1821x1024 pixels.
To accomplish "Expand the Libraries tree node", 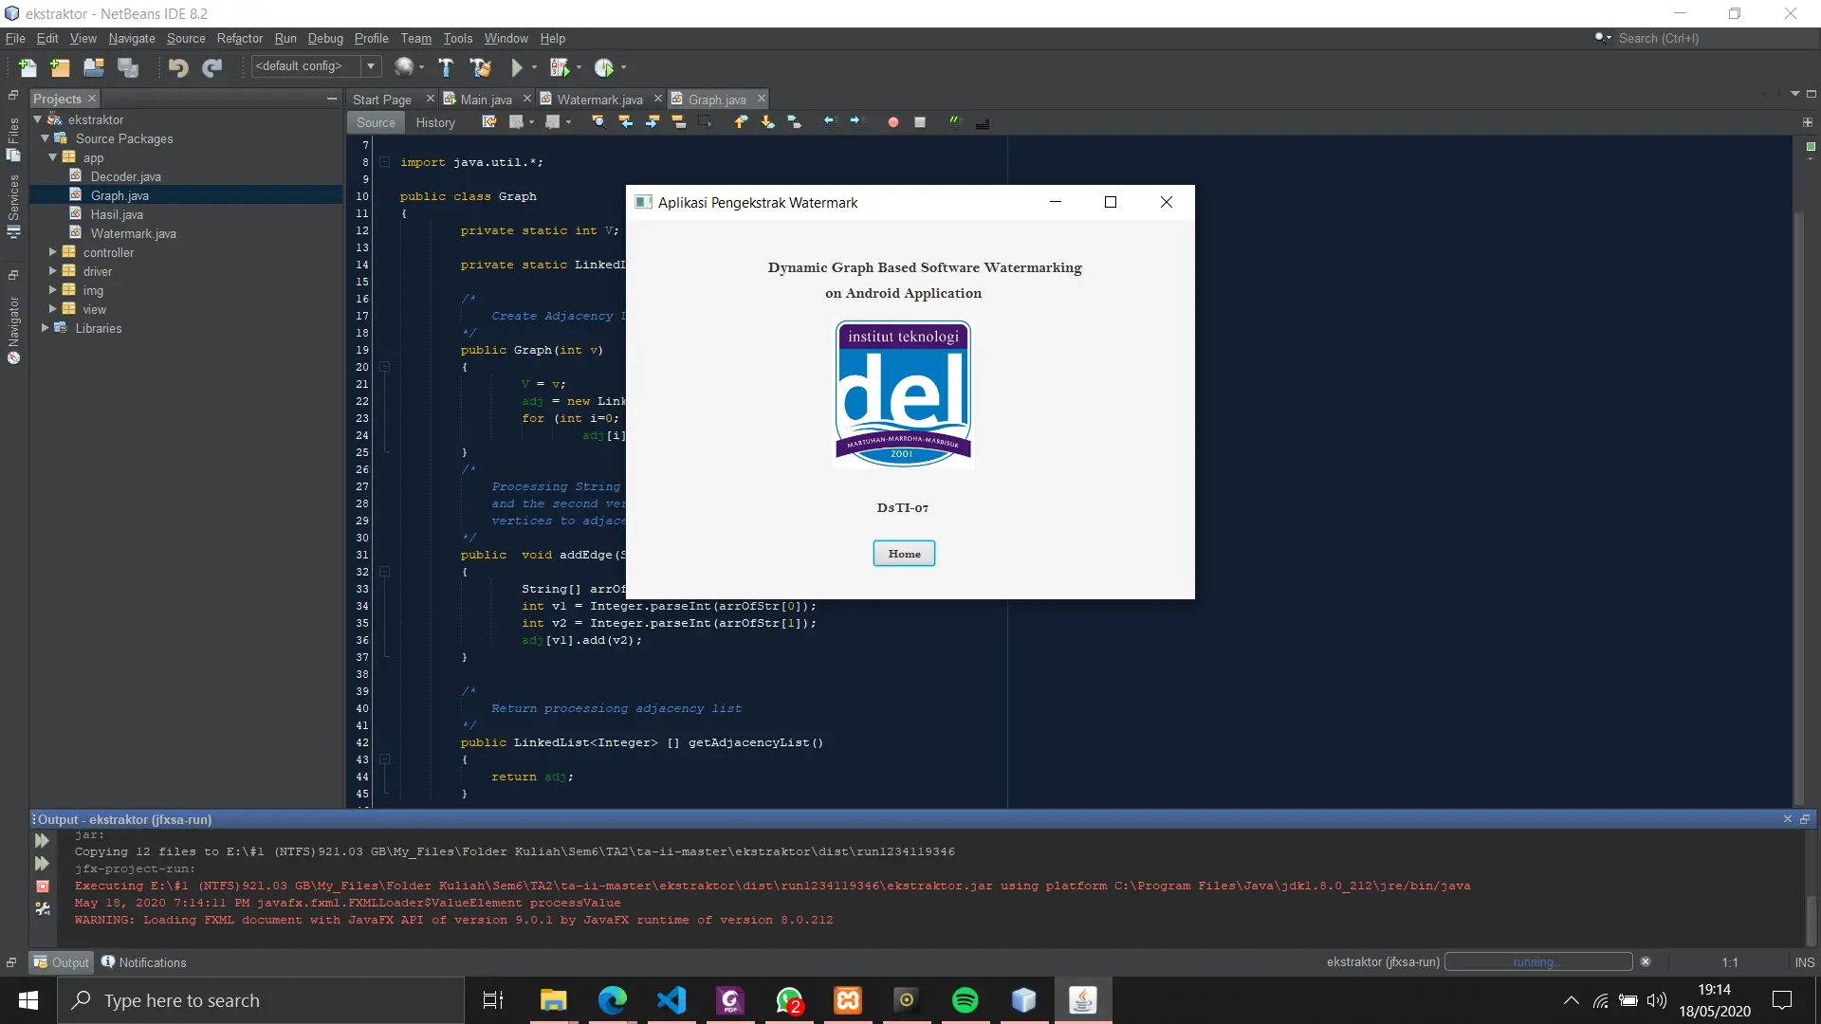I will pyautogui.click(x=46, y=328).
